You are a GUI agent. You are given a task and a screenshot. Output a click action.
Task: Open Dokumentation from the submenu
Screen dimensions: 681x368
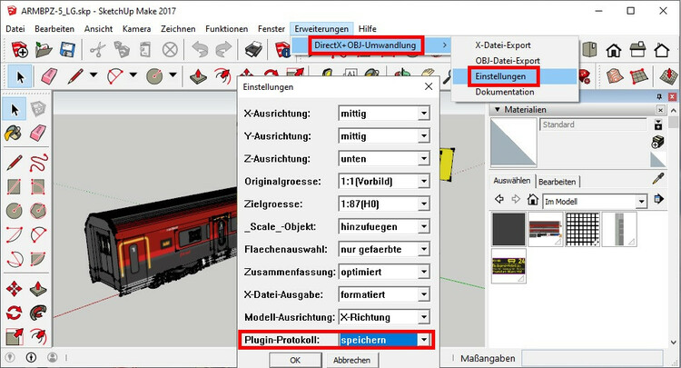tap(505, 92)
